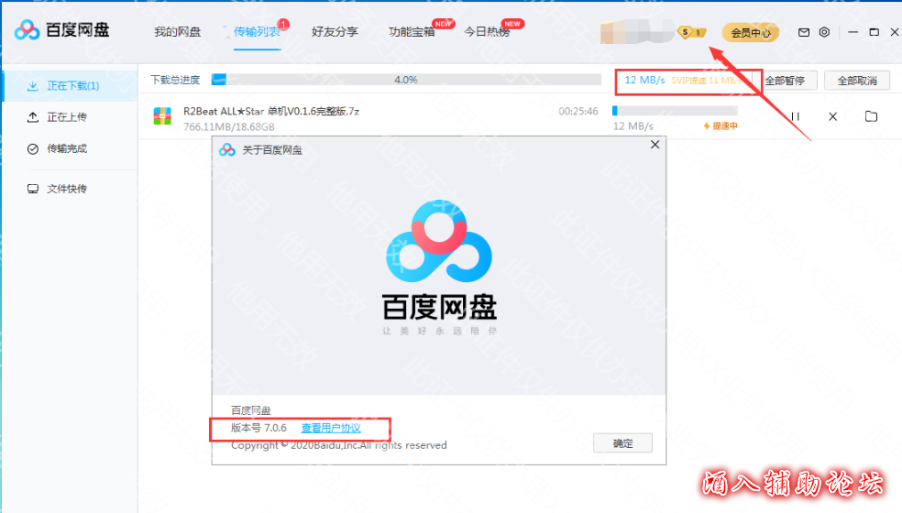Select the R2Beat ALL★Star file name
This screenshot has width=902, height=513.
pos(271,111)
